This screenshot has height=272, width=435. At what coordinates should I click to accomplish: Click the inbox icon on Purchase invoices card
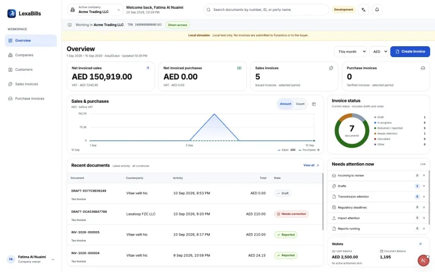423,68
